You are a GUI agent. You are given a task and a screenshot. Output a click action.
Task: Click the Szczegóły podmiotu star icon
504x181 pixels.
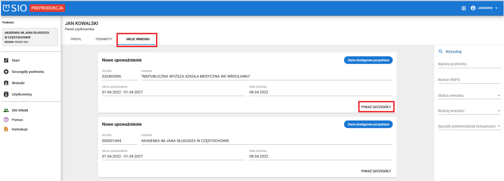click(6, 72)
